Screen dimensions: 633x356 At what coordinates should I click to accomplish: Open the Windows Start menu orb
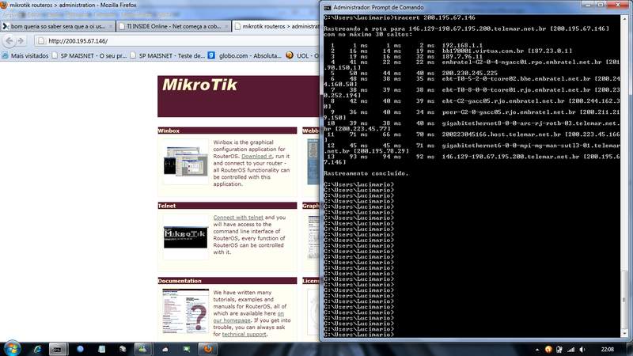(12, 348)
